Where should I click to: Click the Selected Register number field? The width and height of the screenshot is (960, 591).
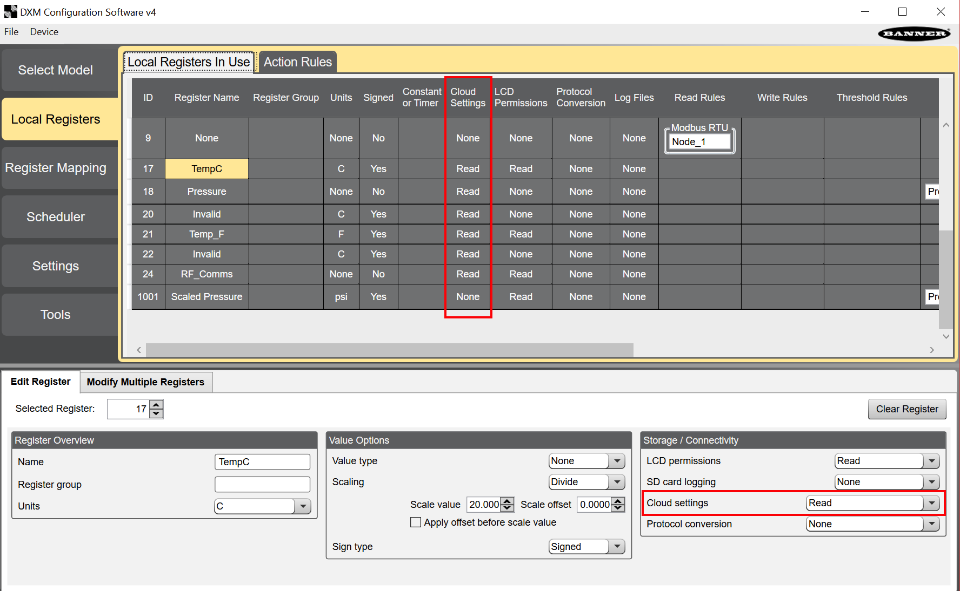pyautogui.click(x=129, y=409)
